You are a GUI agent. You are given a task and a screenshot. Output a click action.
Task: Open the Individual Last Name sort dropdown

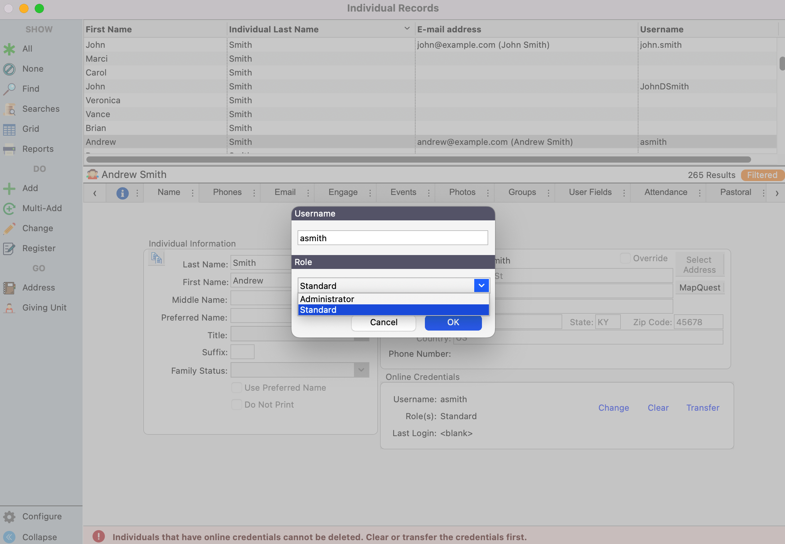click(407, 28)
